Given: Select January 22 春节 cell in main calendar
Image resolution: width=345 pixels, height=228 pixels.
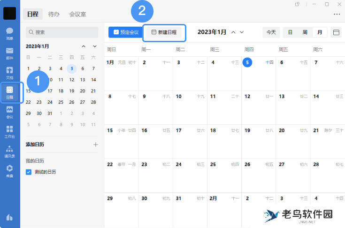Looking at the screenshot, I should click(121, 175).
